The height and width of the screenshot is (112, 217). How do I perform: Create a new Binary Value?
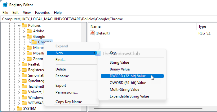(x=132, y=69)
